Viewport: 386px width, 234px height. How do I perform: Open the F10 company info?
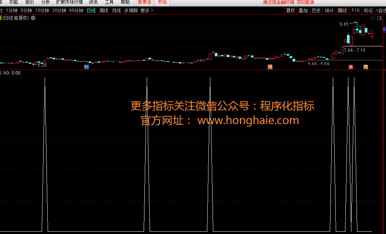pos(355,10)
